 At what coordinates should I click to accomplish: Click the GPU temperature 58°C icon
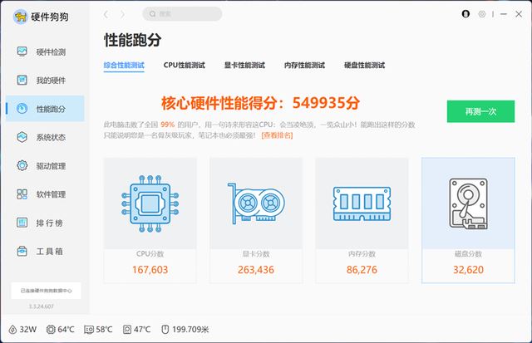89,330
